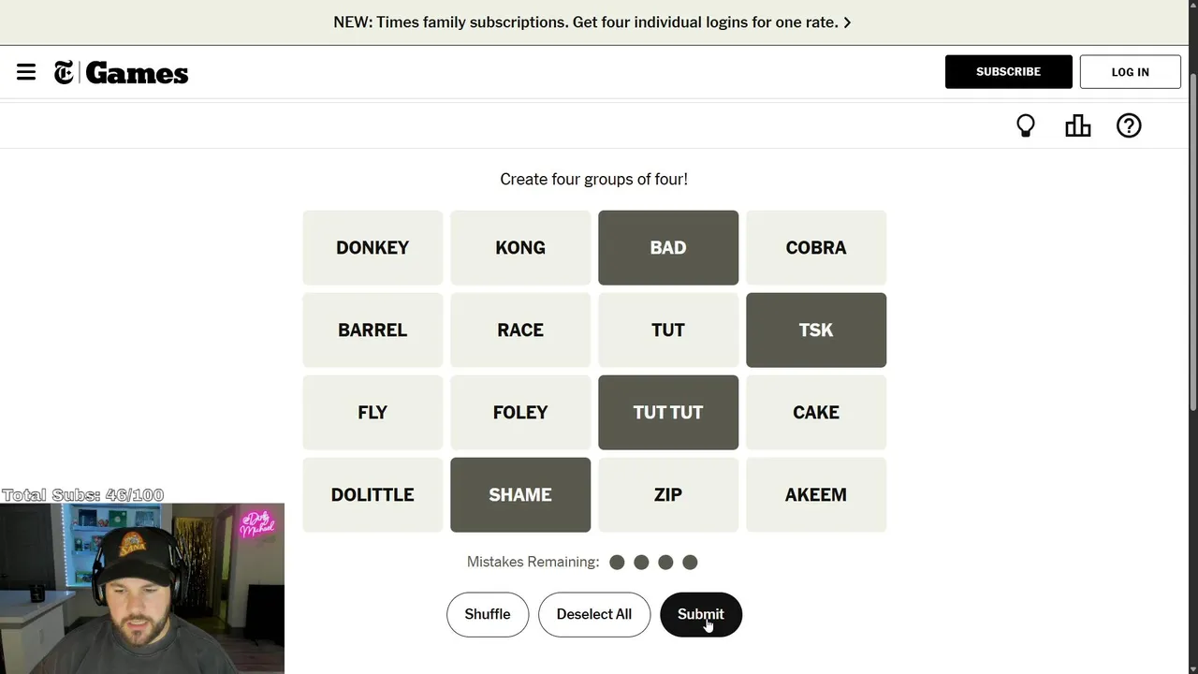Click the Submit button
1198x674 pixels.
pos(701,614)
